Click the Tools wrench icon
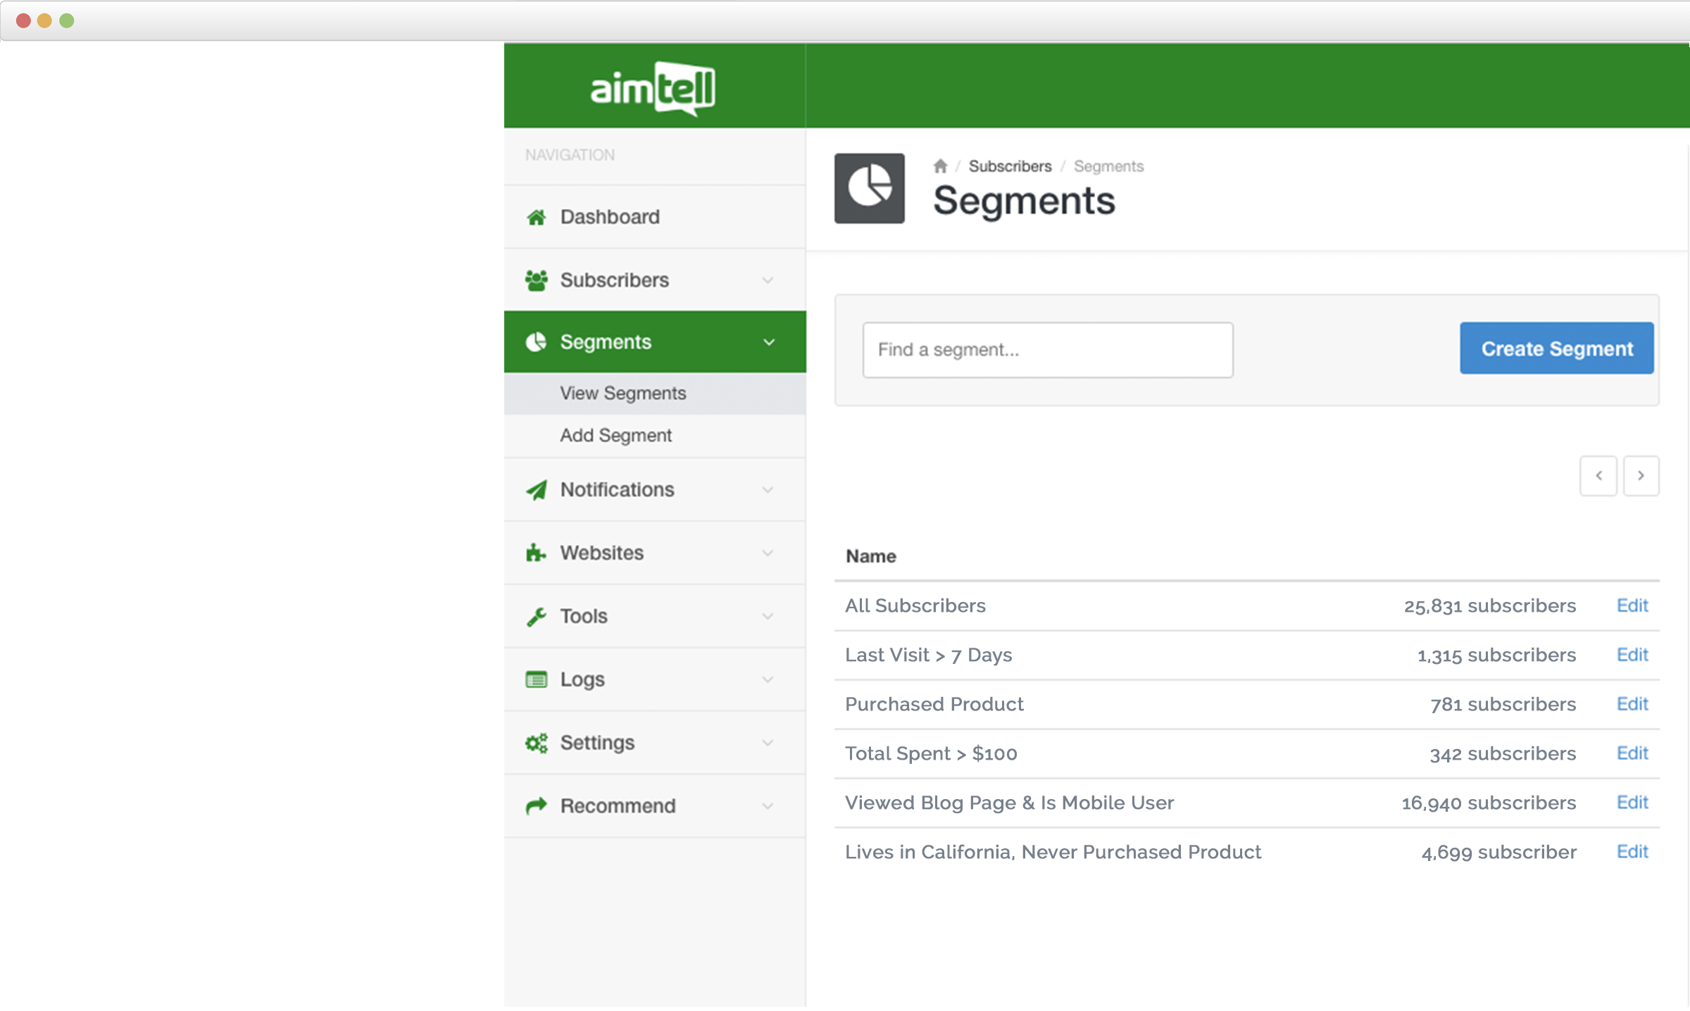 point(537,616)
